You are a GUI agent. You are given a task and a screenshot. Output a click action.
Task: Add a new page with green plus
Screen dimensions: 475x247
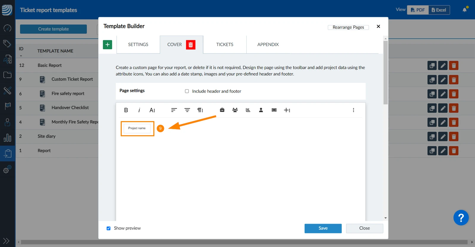pyautogui.click(x=107, y=44)
